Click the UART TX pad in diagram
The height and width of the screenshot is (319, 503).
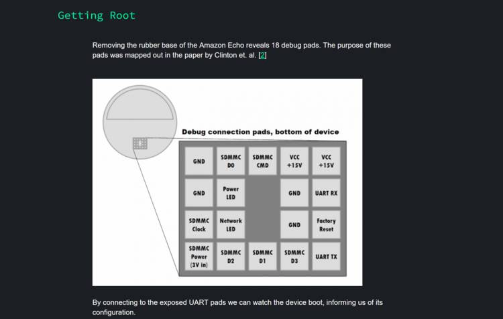[x=326, y=257]
